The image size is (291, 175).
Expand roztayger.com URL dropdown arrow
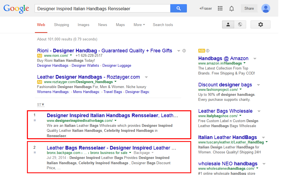(x=115, y=82)
